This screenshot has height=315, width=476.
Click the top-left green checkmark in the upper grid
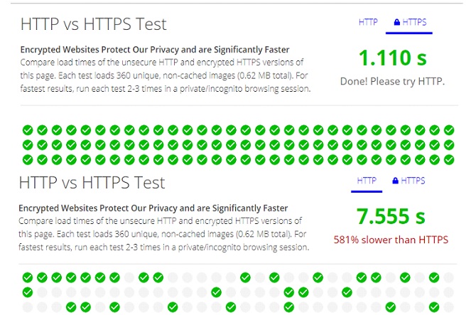(27, 130)
